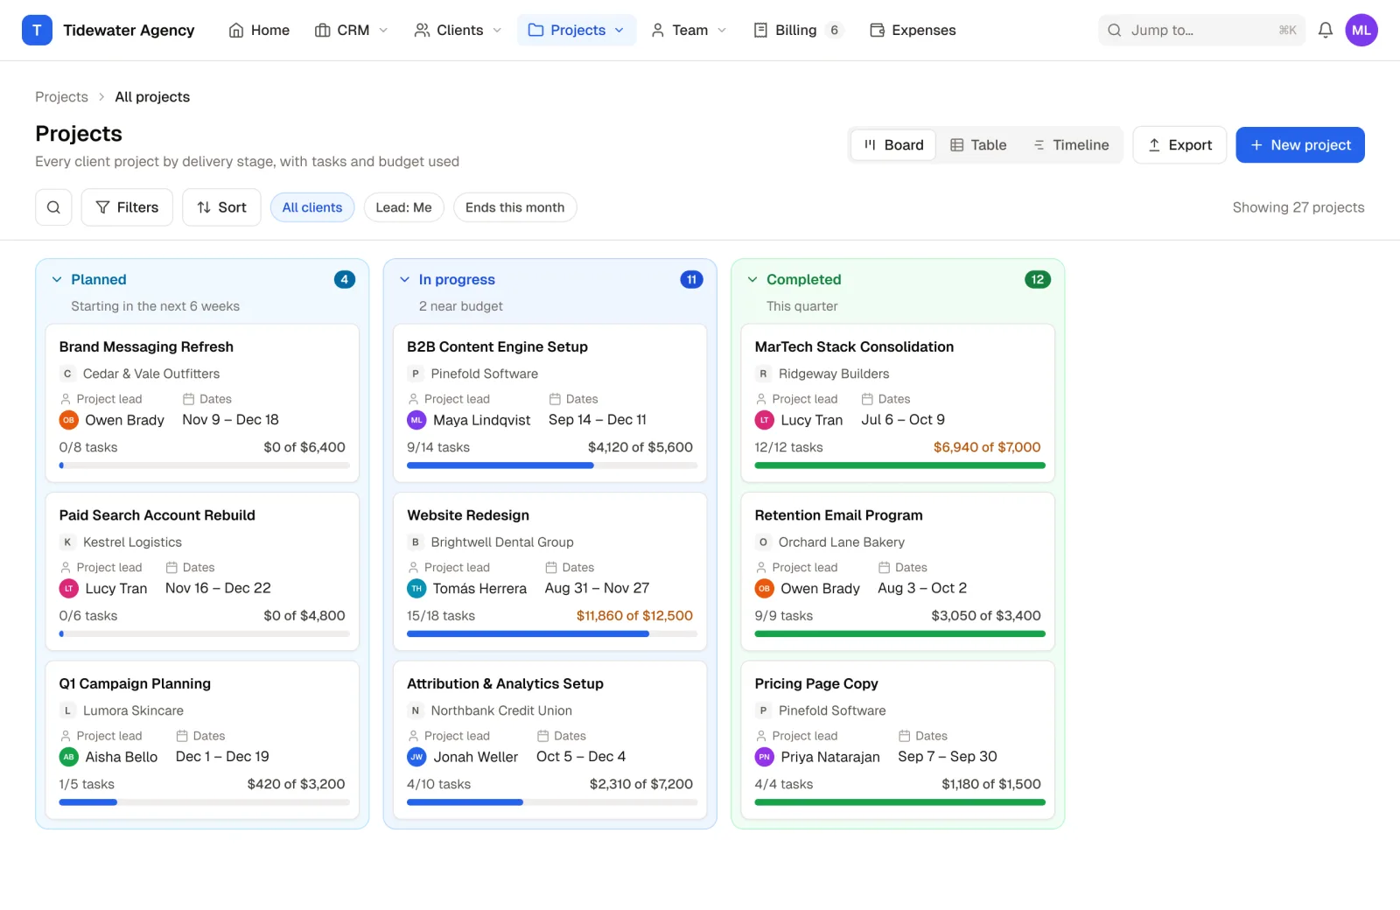Open the Filters panel

pos(127,207)
